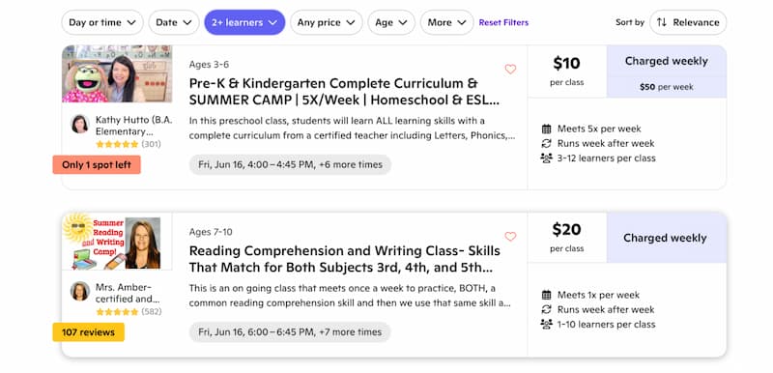Click Kathy Hutto's profile avatar
Viewport: 773px width, 373px height.
pyautogui.click(x=80, y=124)
